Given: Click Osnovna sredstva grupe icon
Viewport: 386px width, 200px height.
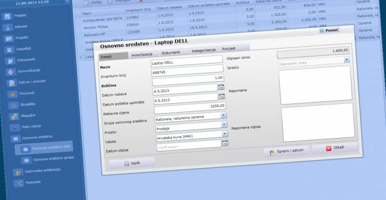Looking at the screenshot, I should [x=26, y=160].
